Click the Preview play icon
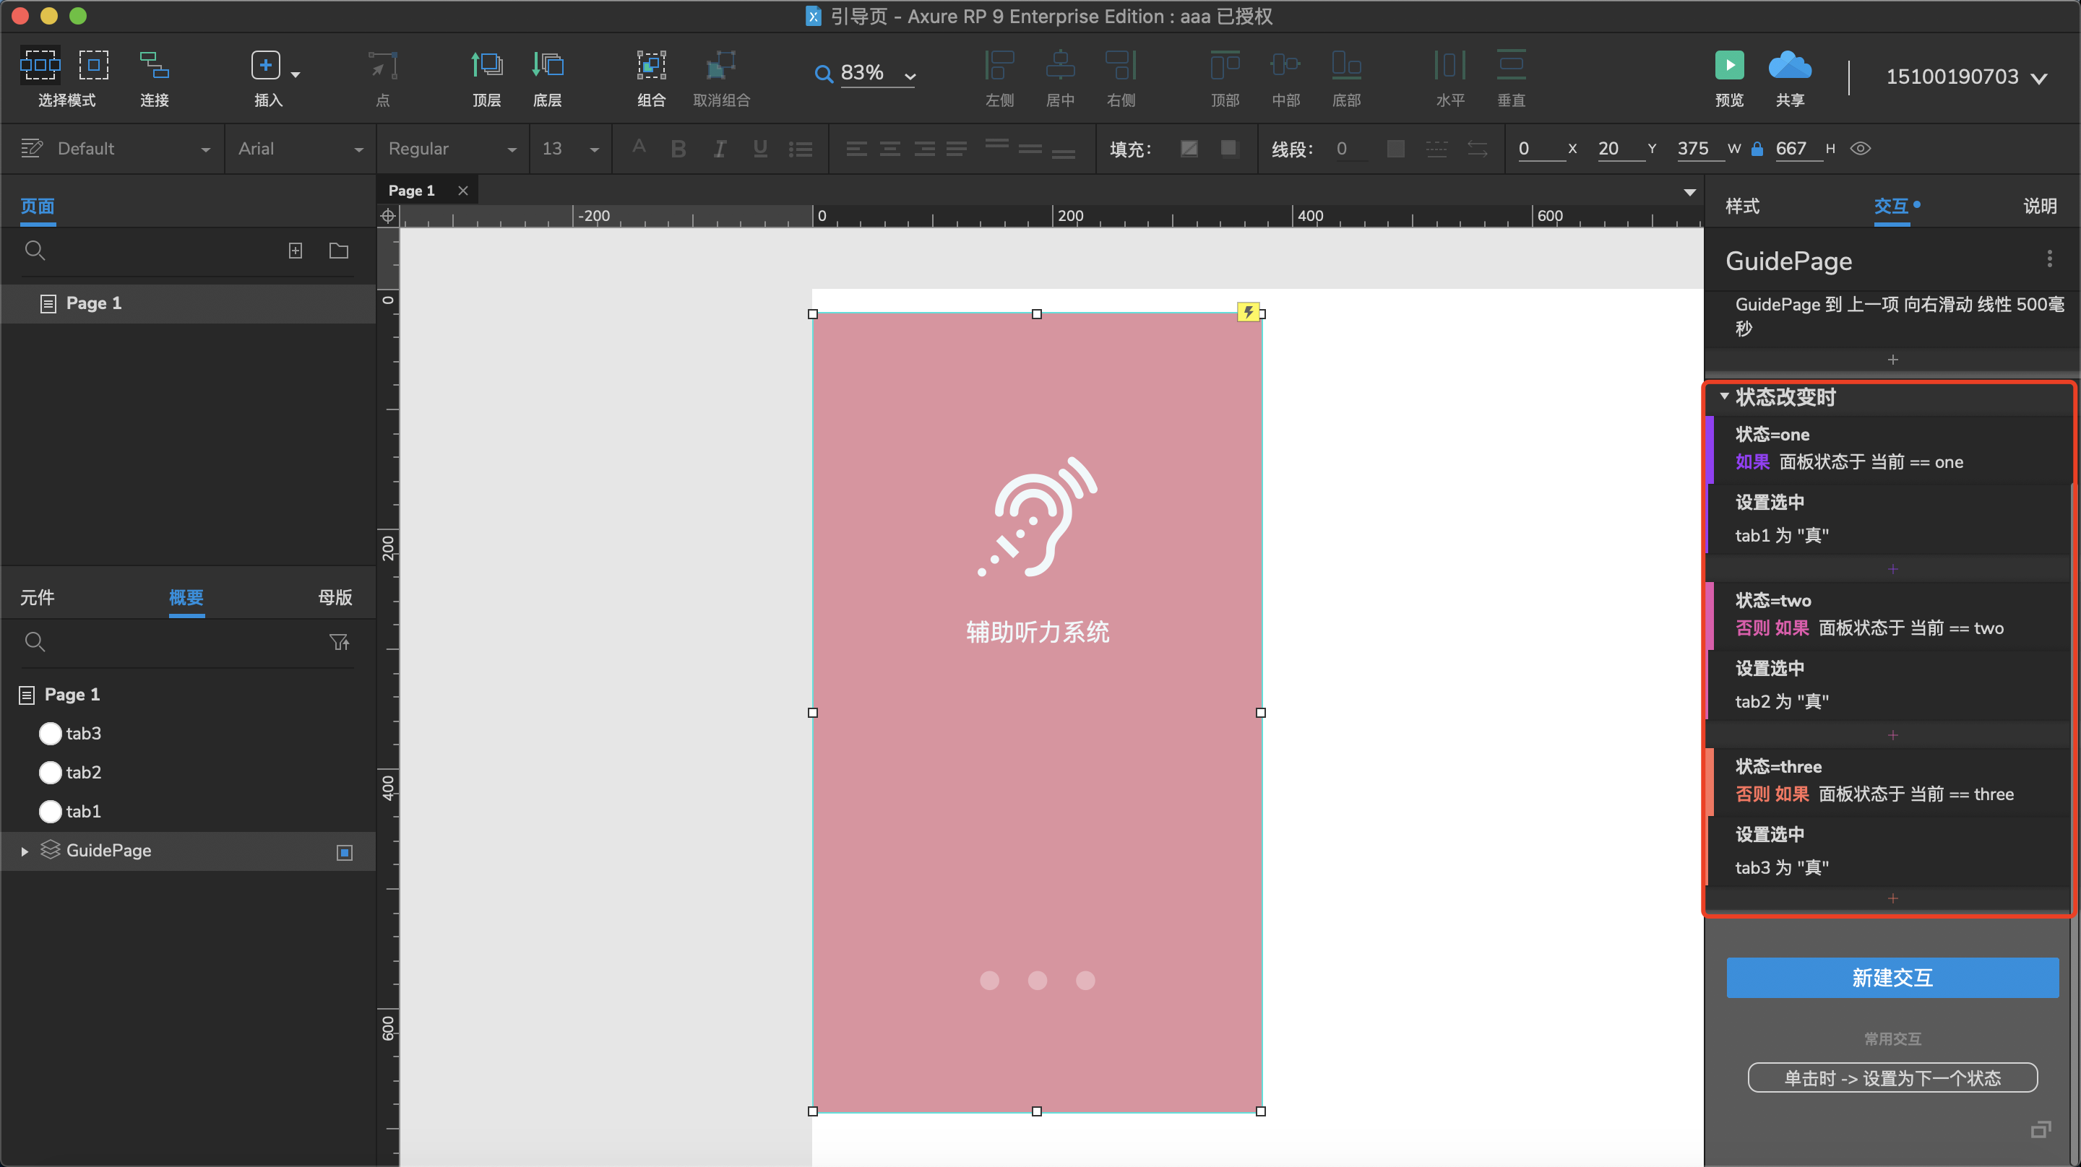The width and height of the screenshot is (2081, 1167). pos(1729,66)
